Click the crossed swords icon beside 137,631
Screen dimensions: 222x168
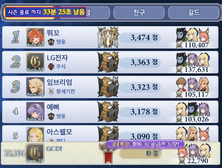pyautogui.click(x=179, y=70)
